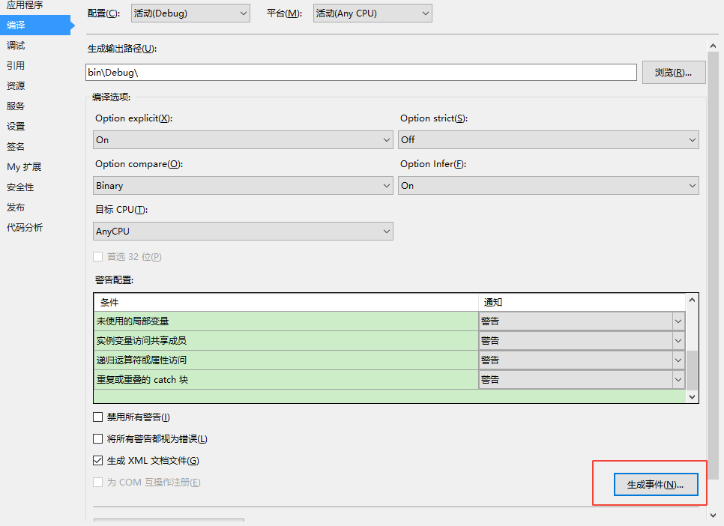Click the build output path field
This screenshot has width=724, height=526.
[x=360, y=72]
